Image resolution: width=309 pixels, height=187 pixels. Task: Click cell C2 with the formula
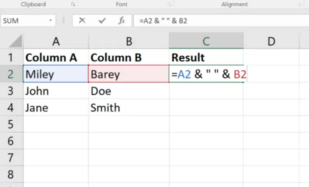coord(206,74)
